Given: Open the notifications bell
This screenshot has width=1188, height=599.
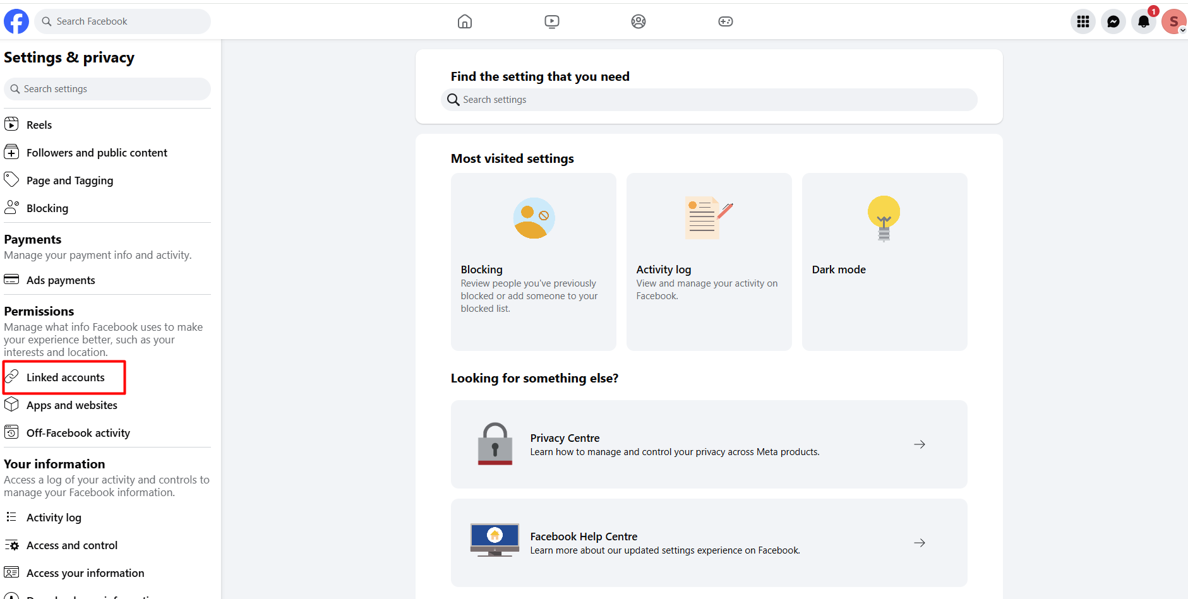Looking at the screenshot, I should (x=1144, y=21).
